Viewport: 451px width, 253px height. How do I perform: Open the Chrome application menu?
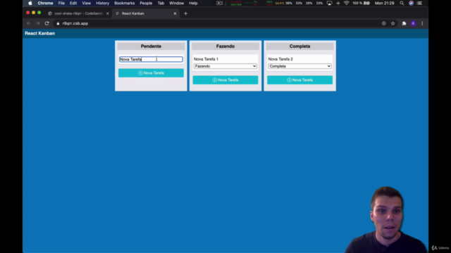click(45, 3)
